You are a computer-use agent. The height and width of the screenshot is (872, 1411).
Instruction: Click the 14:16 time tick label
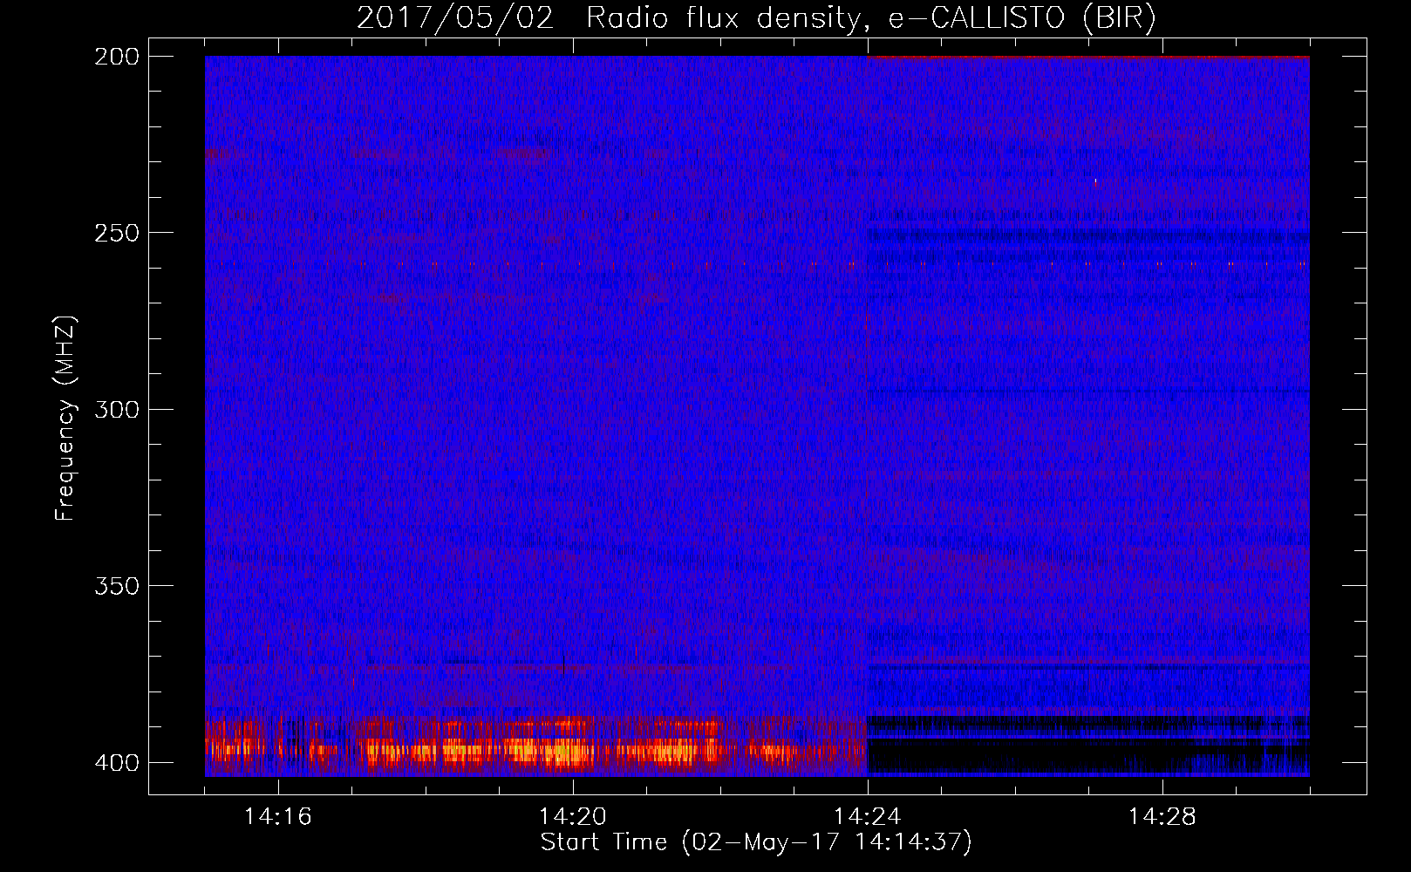[x=278, y=817]
